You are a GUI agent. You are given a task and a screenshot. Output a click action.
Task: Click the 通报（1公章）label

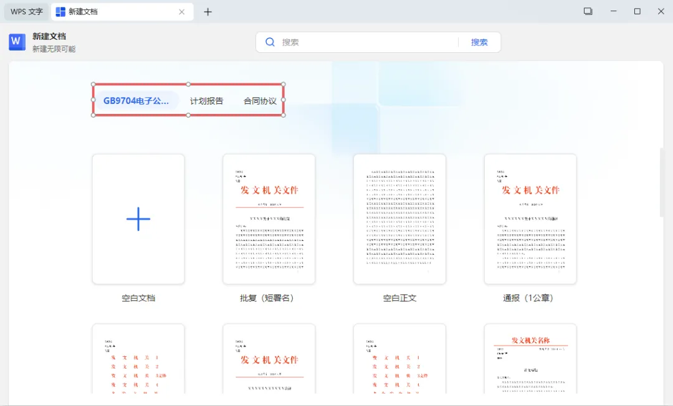528,298
